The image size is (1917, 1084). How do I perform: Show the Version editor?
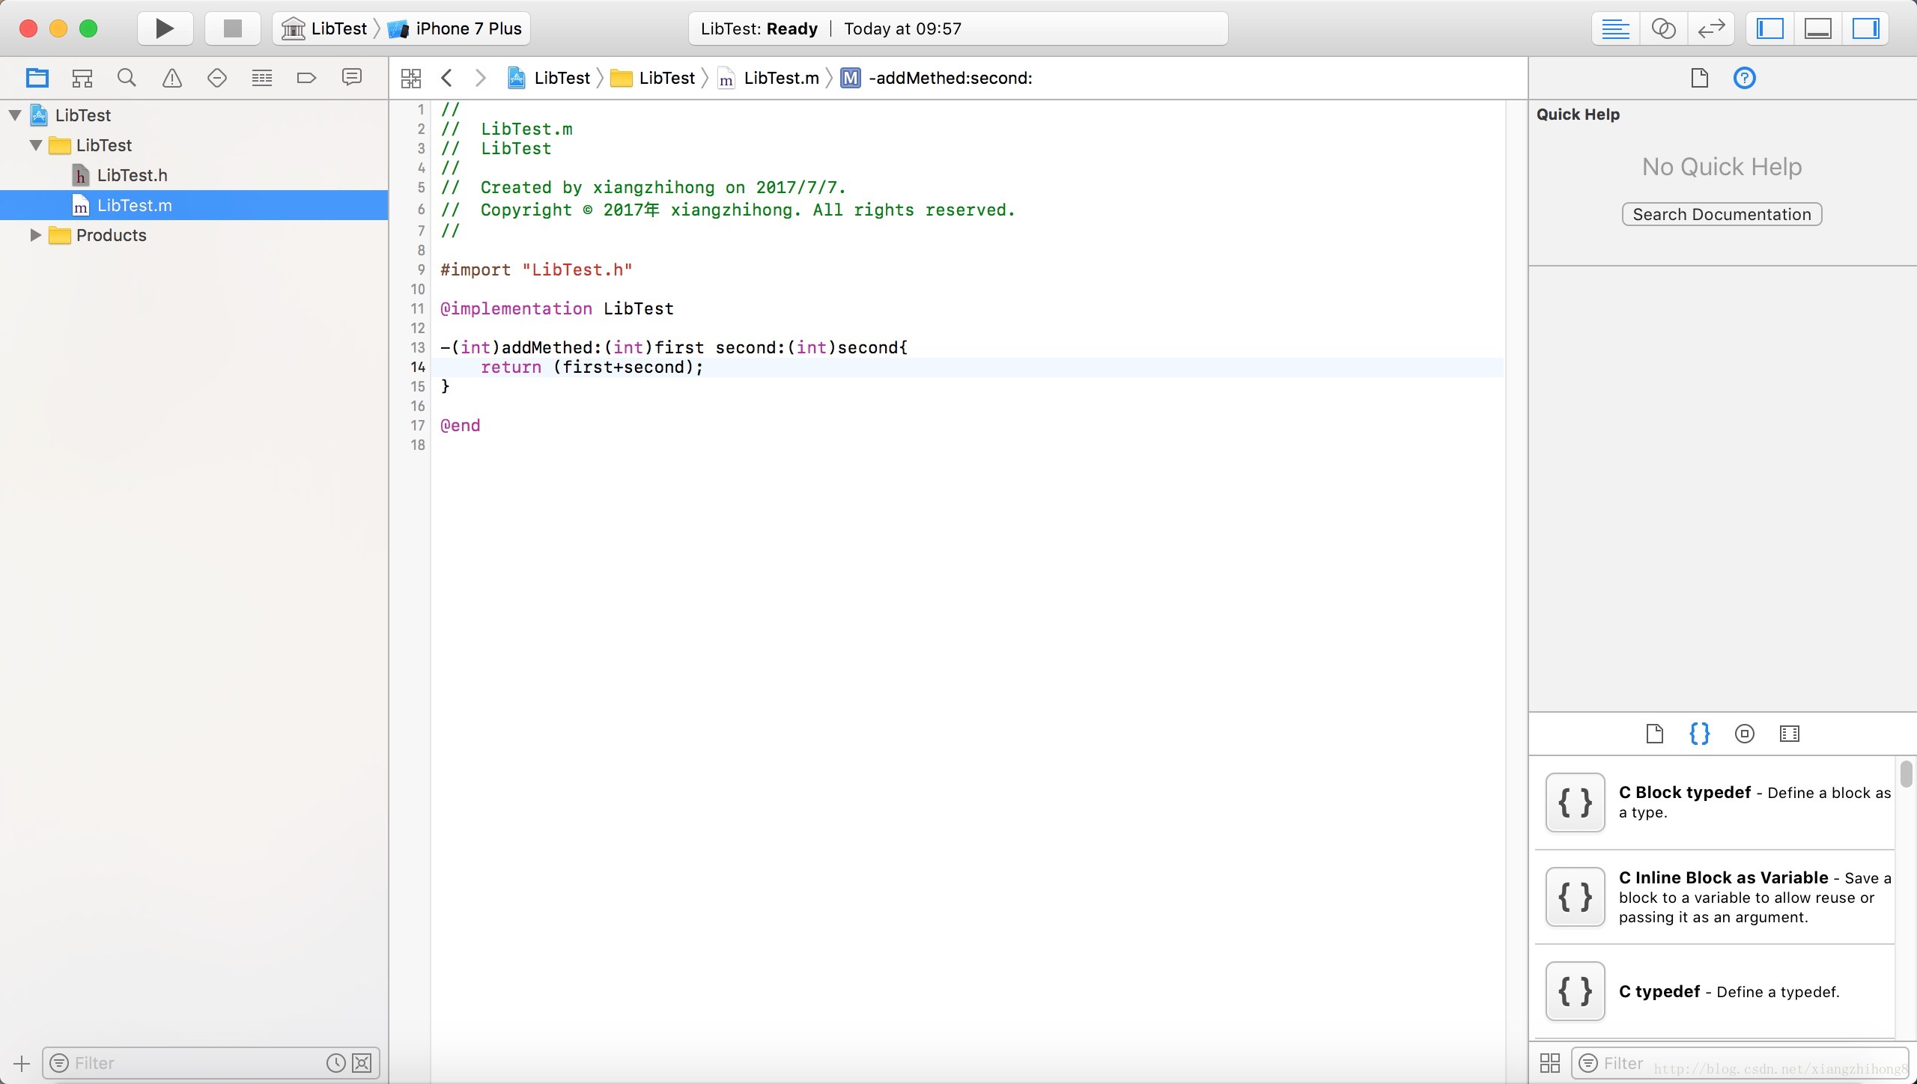(1711, 28)
